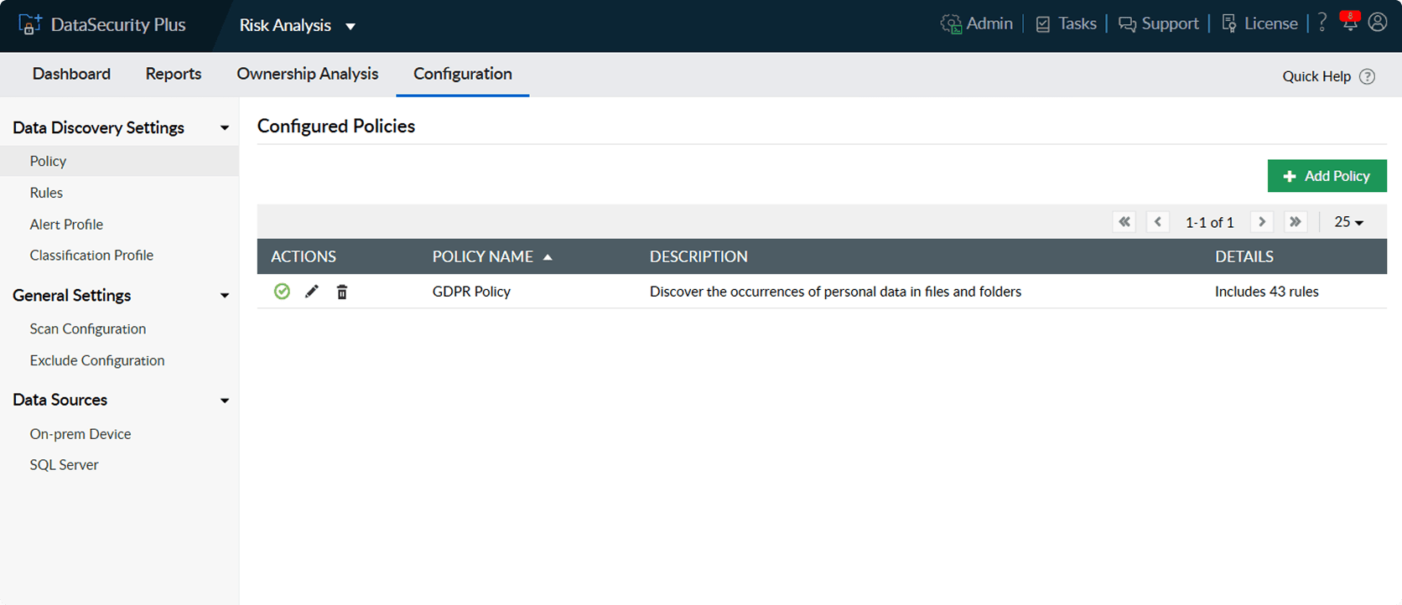Switch to the Ownership Analysis tab
This screenshot has height=605, width=1402.
(307, 74)
